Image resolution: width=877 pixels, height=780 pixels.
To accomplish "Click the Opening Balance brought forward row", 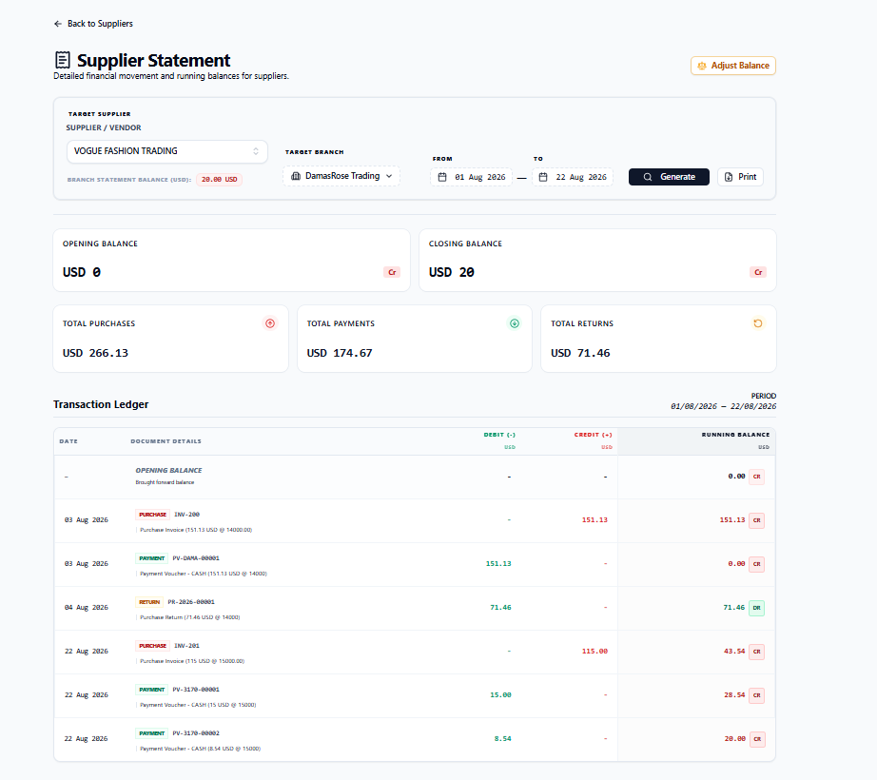I will point(415,477).
